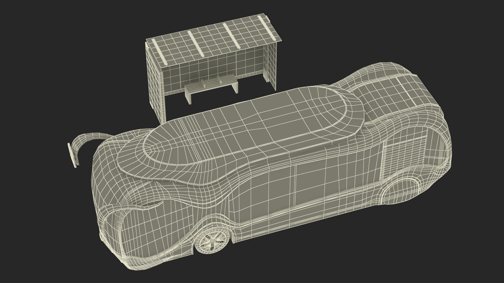Select the side mirror head

pyautogui.click(x=72, y=156)
